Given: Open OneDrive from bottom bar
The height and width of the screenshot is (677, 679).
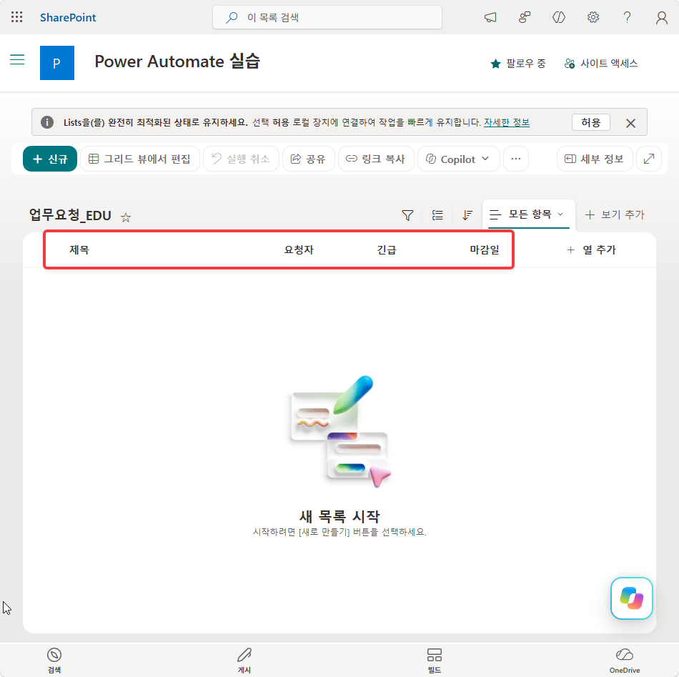Looking at the screenshot, I should coord(625,660).
